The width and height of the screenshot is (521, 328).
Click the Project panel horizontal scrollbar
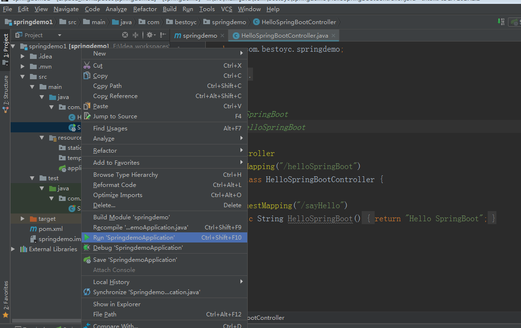pos(46,321)
